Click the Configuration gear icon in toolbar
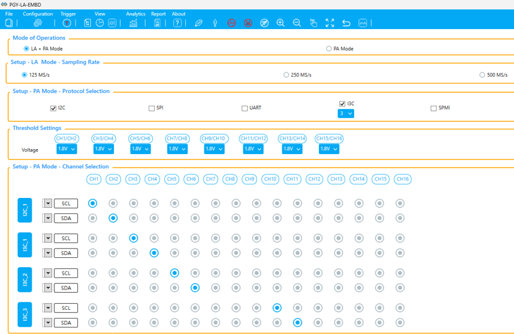The height and width of the screenshot is (334, 514). coord(38,23)
